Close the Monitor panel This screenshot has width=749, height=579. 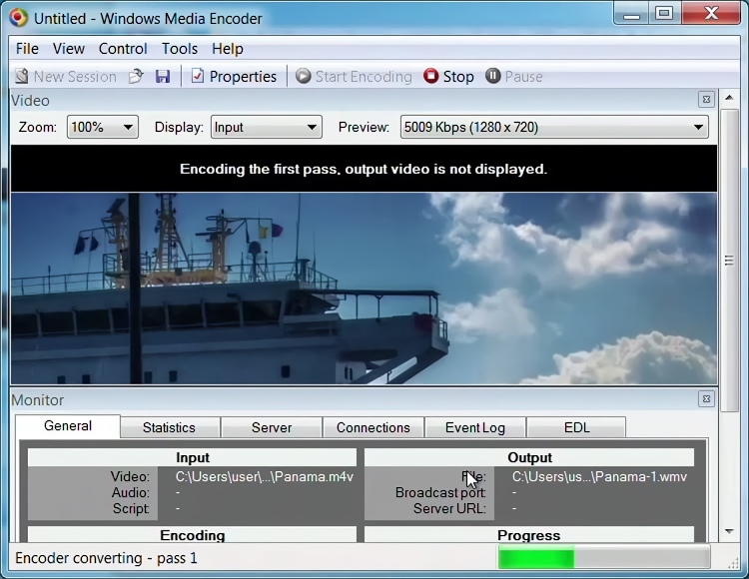[x=706, y=398]
